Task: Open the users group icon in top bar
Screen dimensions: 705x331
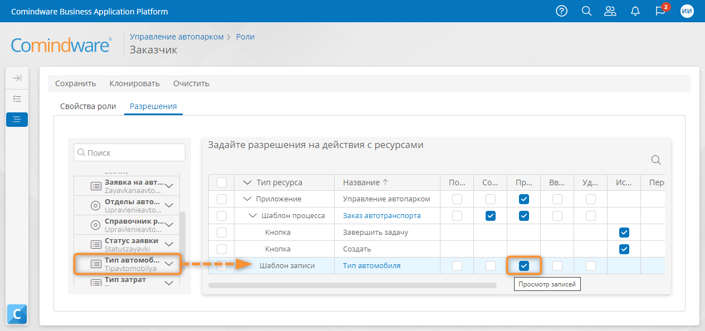Action: click(611, 11)
